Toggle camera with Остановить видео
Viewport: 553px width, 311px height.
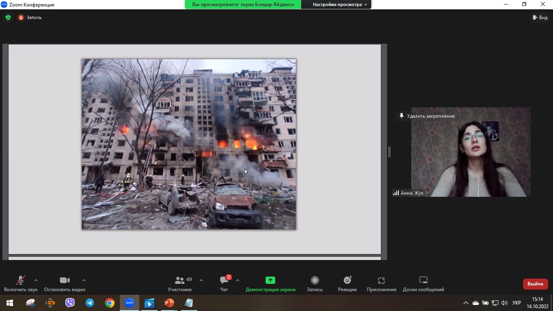click(65, 284)
